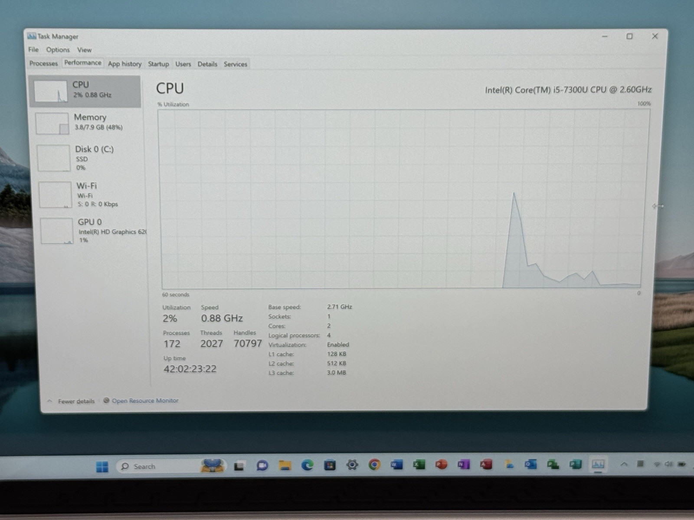
Task: Open the File menu
Action: point(33,50)
